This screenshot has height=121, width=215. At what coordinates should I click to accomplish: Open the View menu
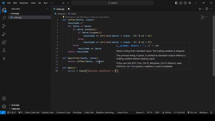coord(33,3)
